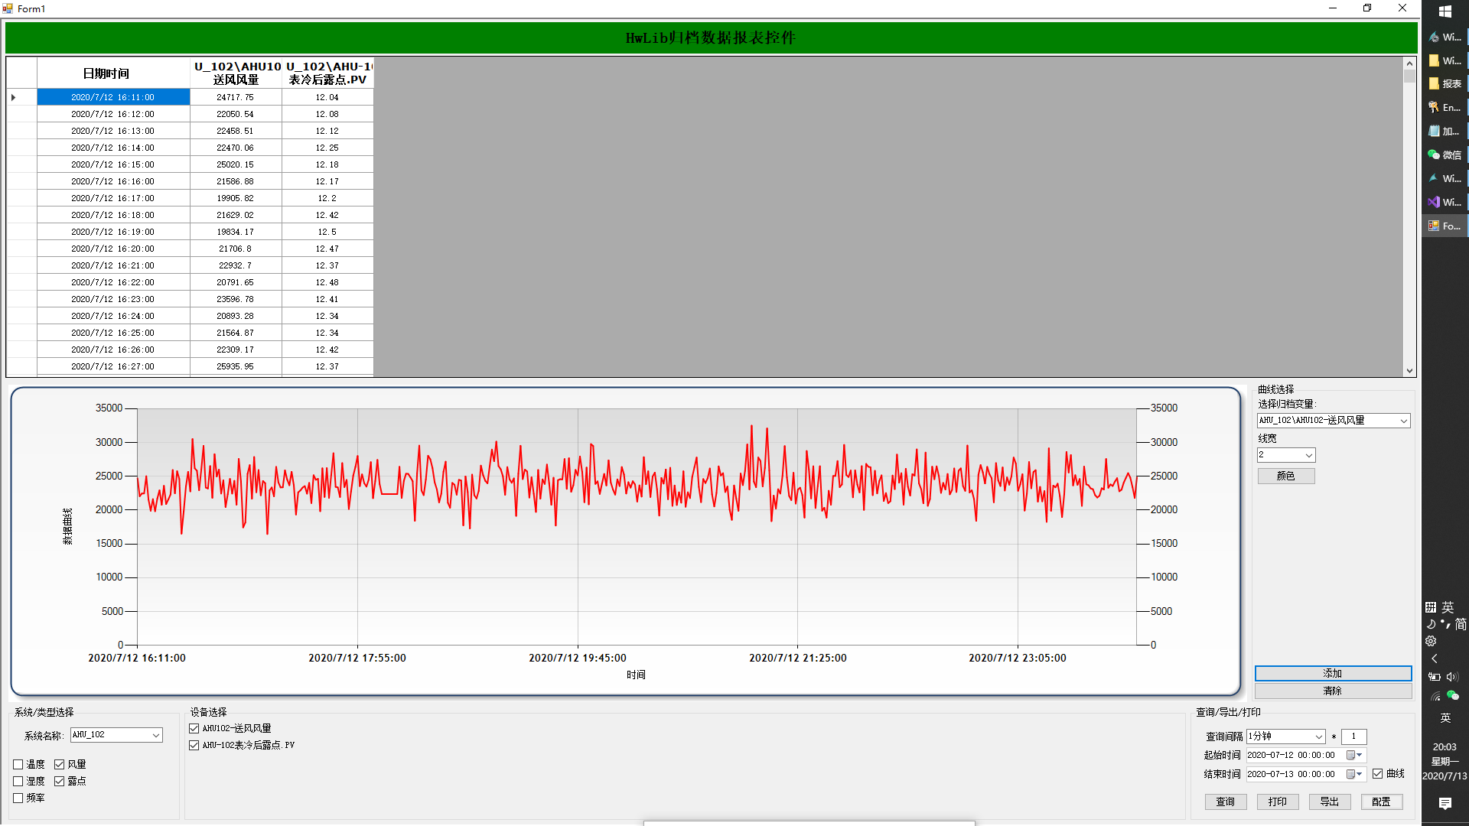Uncheck AHU102-送风风量 device checkbox
This screenshot has width=1469, height=826.
[x=194, y=729]
